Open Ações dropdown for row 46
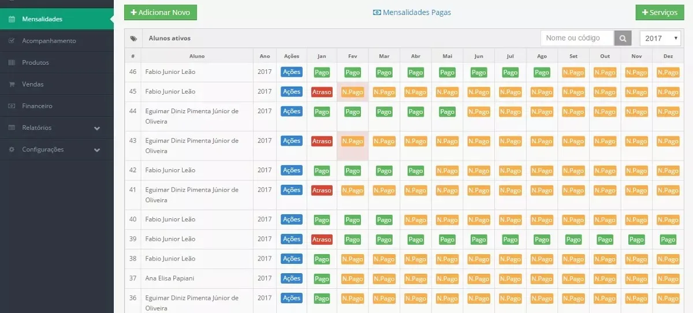The image size is (693, 313). [x=292, y=72]
